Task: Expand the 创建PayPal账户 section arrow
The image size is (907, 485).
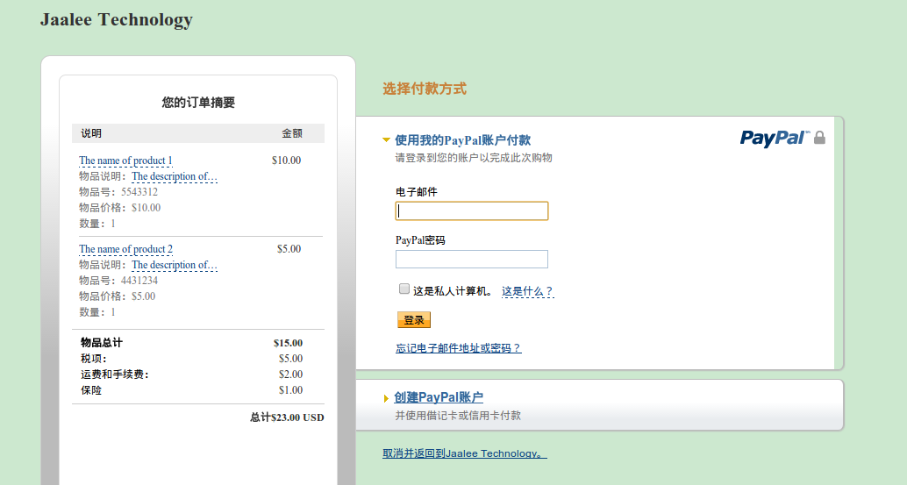Action: [386, 398]
